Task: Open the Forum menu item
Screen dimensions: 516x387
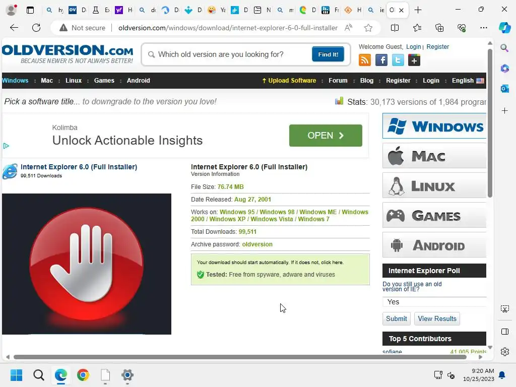Action: [338, 81]
